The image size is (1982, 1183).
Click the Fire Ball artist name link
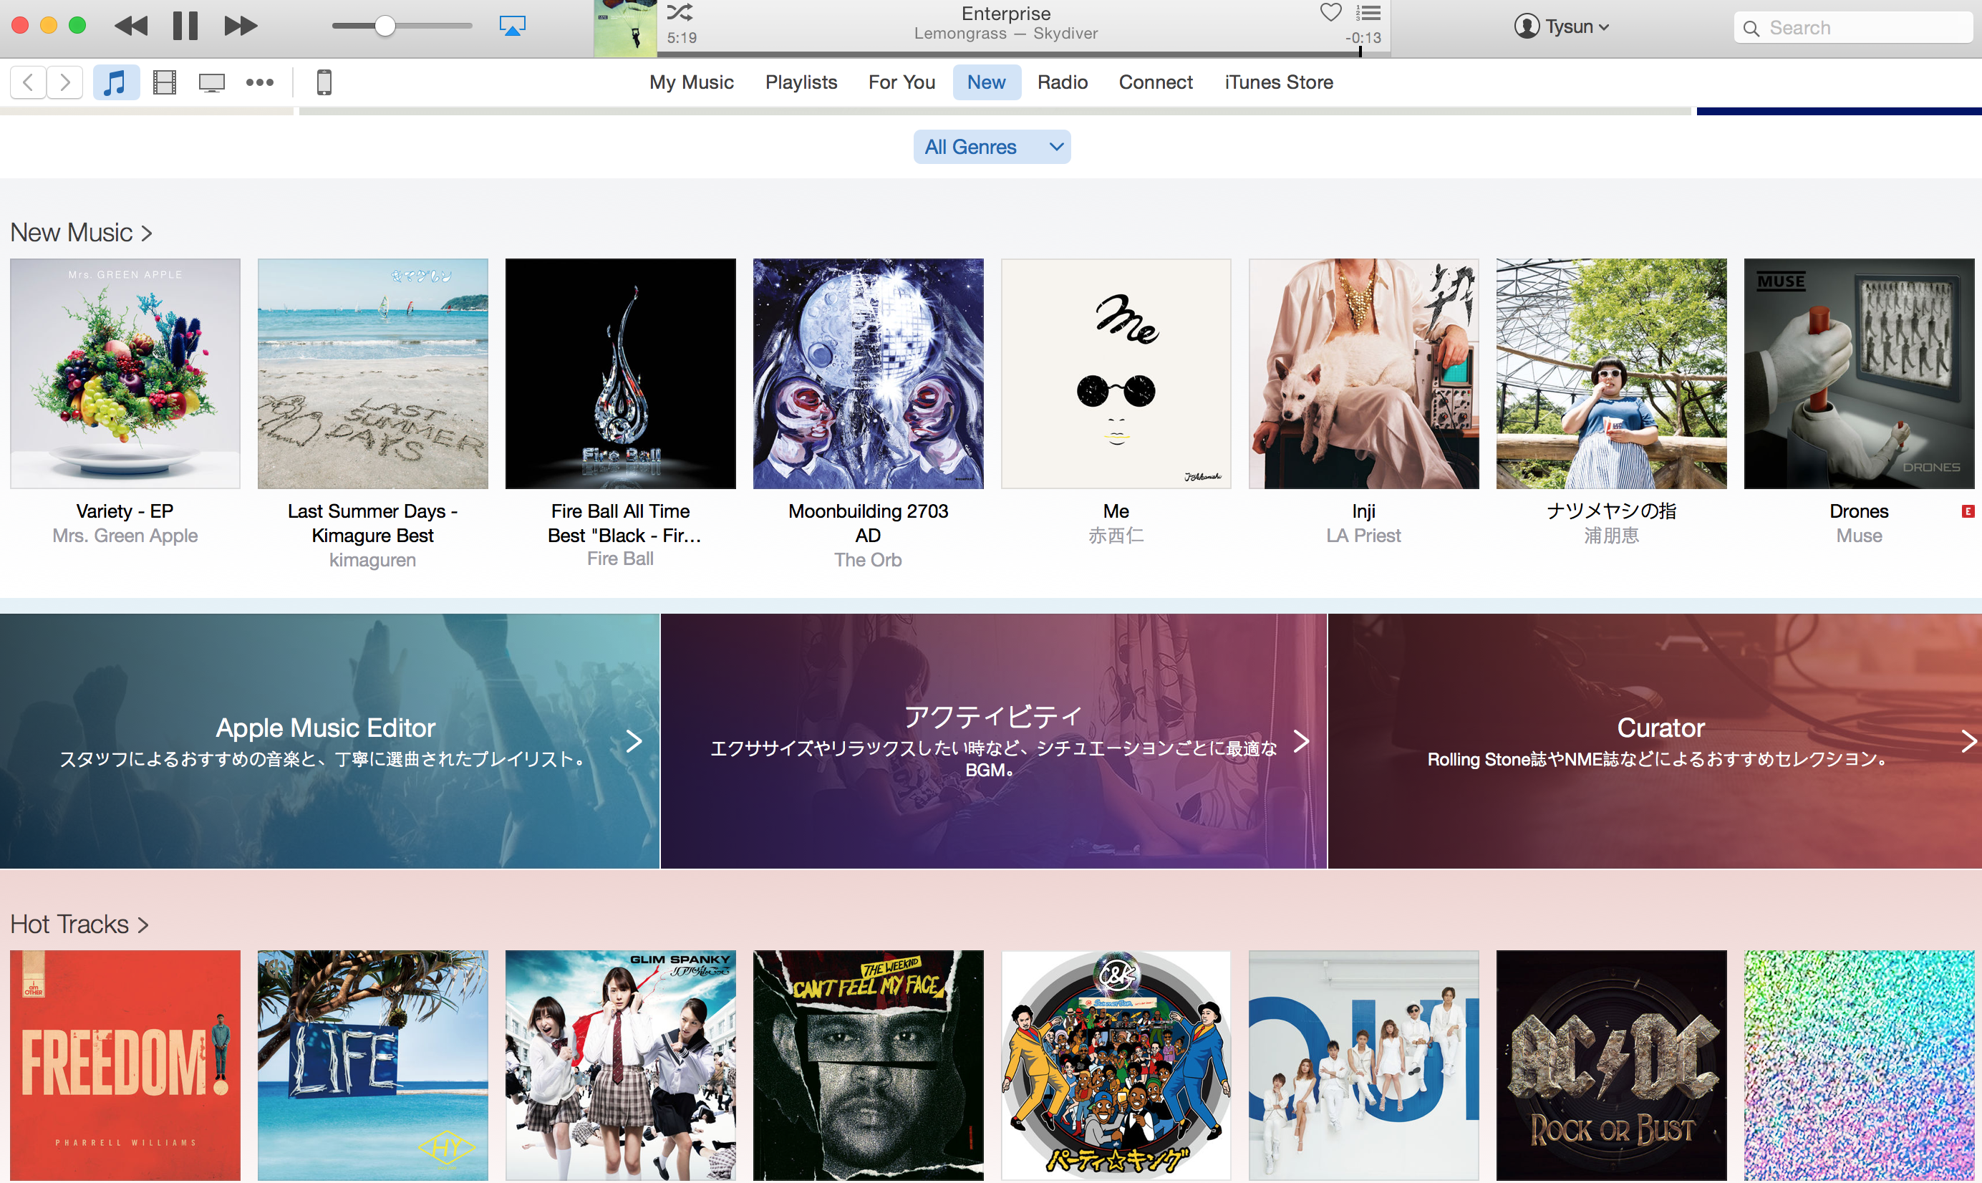[x=620, y=559]
